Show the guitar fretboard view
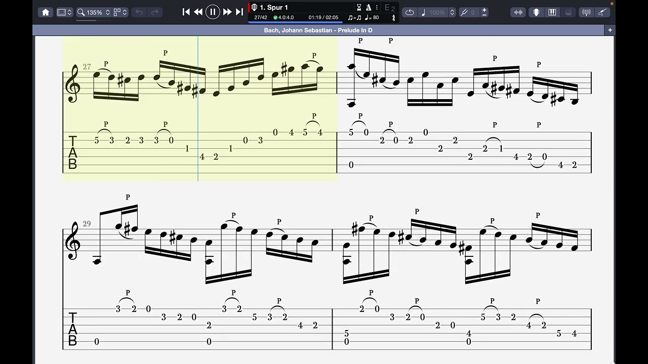 [536, 12]
